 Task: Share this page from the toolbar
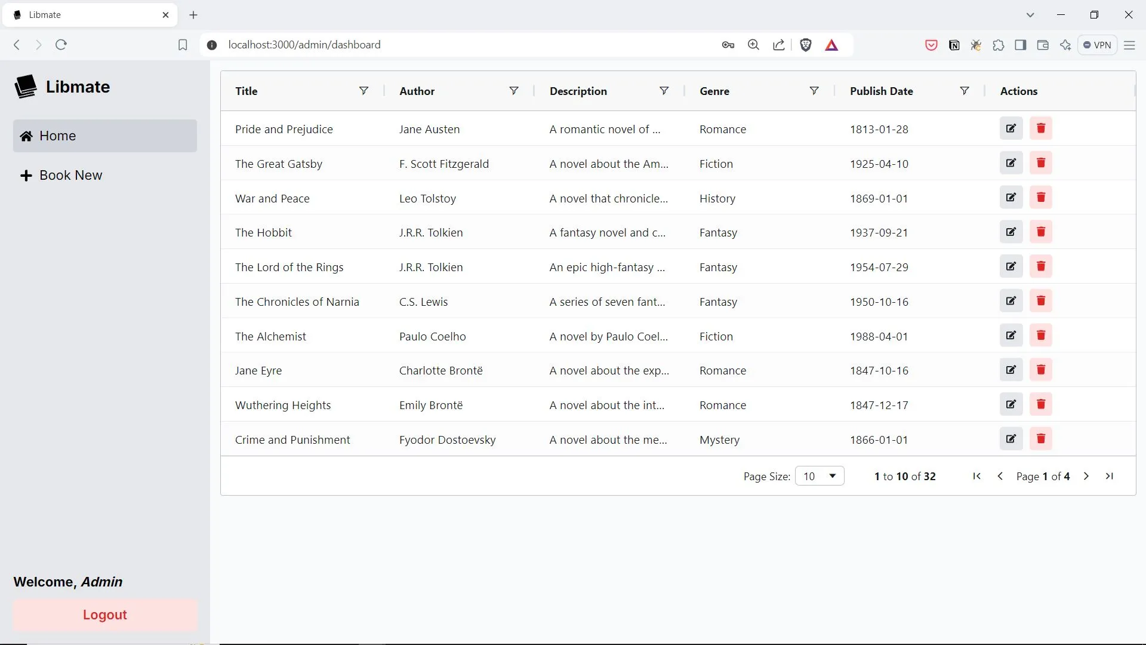779,45
